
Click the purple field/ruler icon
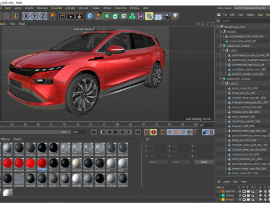click(141, 16)
